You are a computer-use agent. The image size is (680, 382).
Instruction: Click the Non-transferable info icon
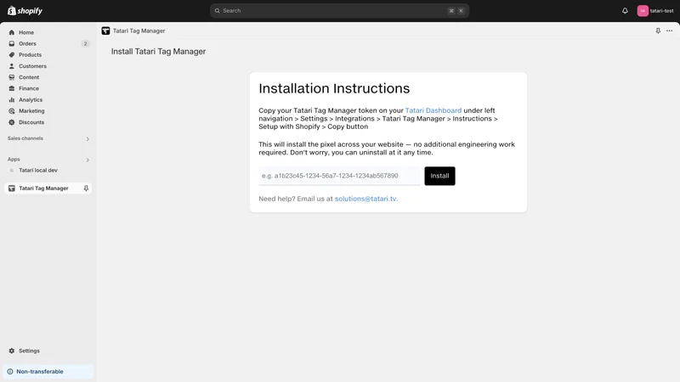click(x=10, y=372)
